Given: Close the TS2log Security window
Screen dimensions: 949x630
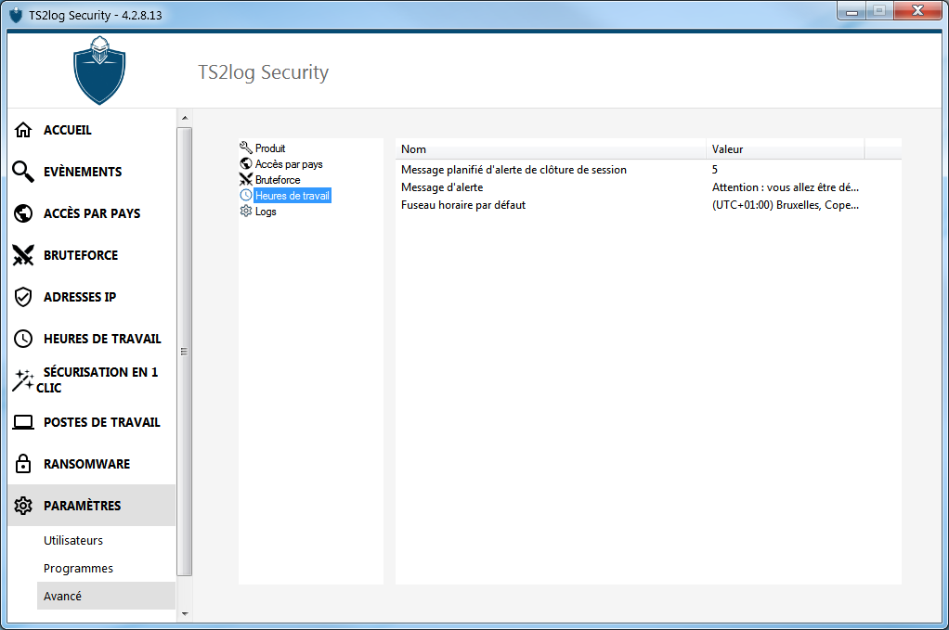Looking at the screenshot, I should (917, 11).
